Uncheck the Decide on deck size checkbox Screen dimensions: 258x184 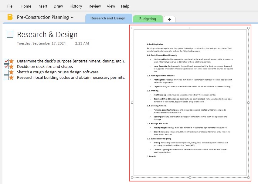[6, 67]
